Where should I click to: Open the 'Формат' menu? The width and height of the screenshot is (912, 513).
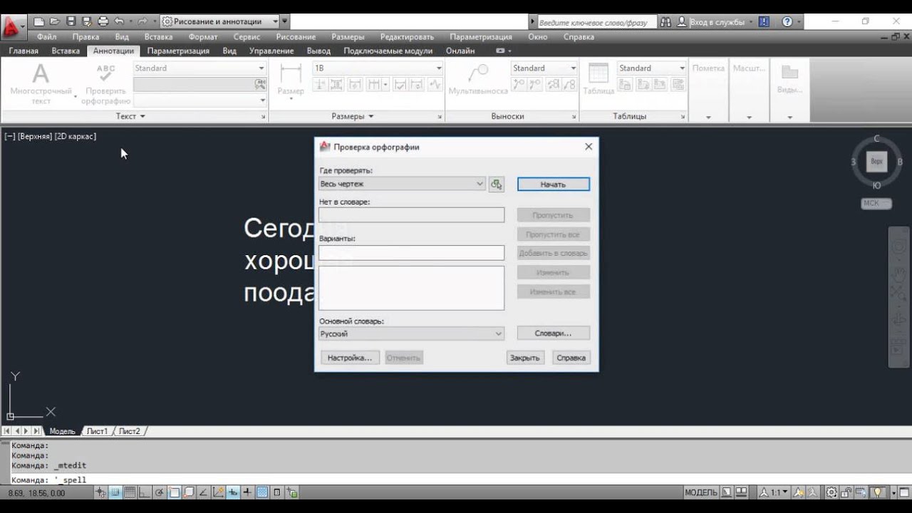202,36
